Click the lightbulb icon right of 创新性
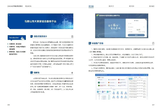Image resolution: width=162 pixels, height=110 pixels. pos(72,73)
